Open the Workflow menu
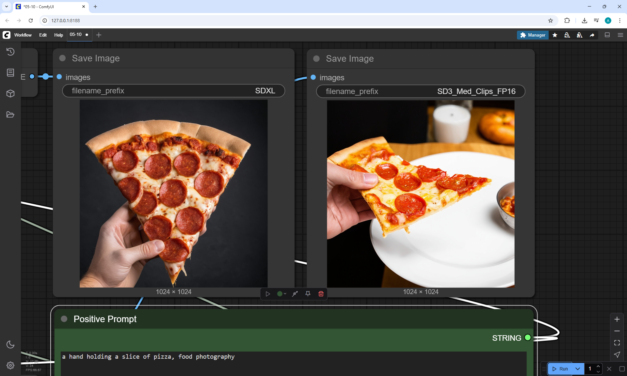Image resolution: width=627 pixels, height=376 pixels. [x=23, y=35]
